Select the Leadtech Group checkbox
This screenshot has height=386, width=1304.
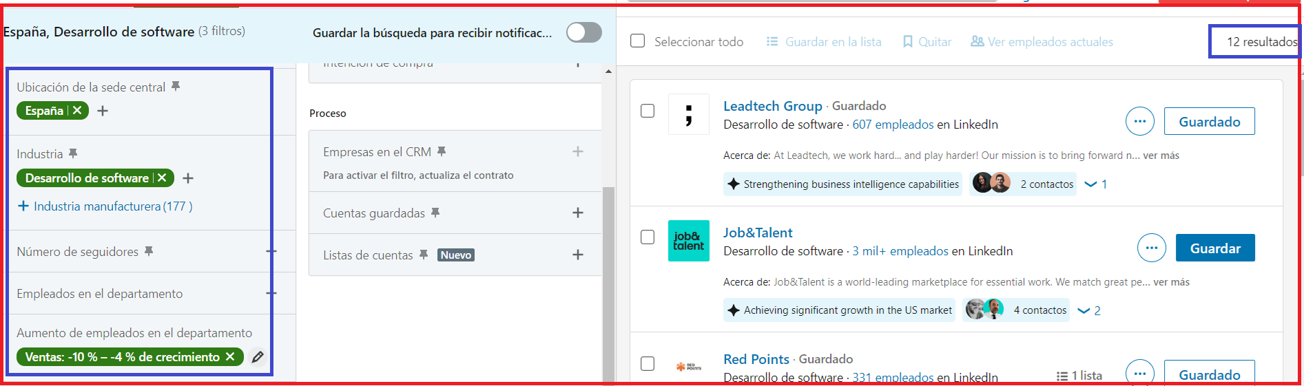click(648, 111)
